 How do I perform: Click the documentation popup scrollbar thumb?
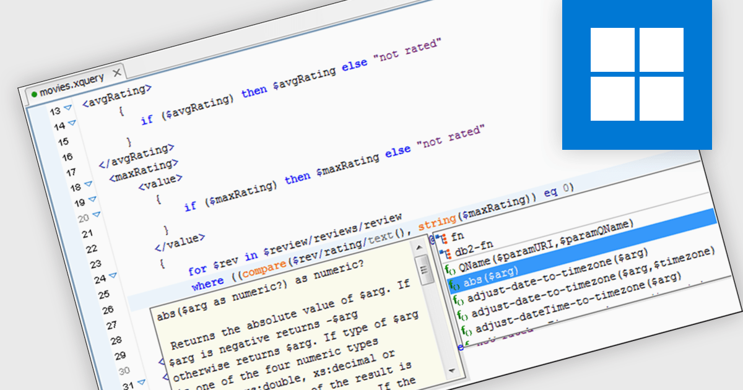424,271
